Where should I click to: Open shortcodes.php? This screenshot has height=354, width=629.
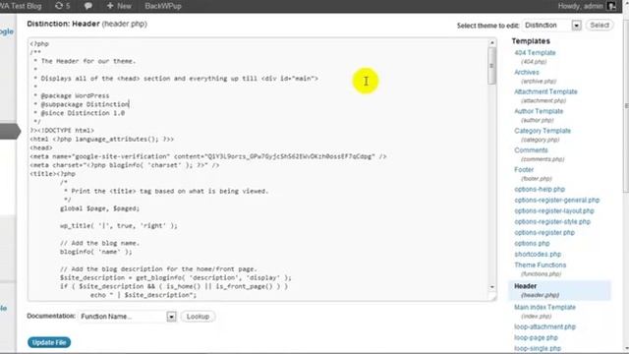coord(538,254)
